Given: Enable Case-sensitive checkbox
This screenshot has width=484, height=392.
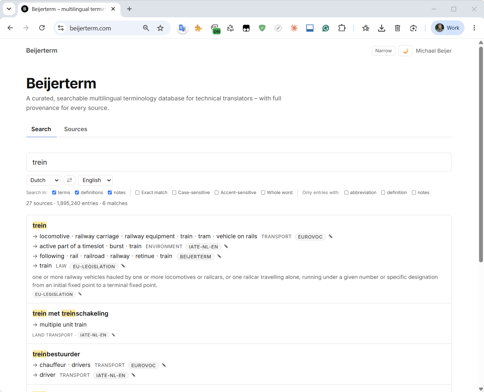Looking at the screenshot, I should (x=174, y=193).
